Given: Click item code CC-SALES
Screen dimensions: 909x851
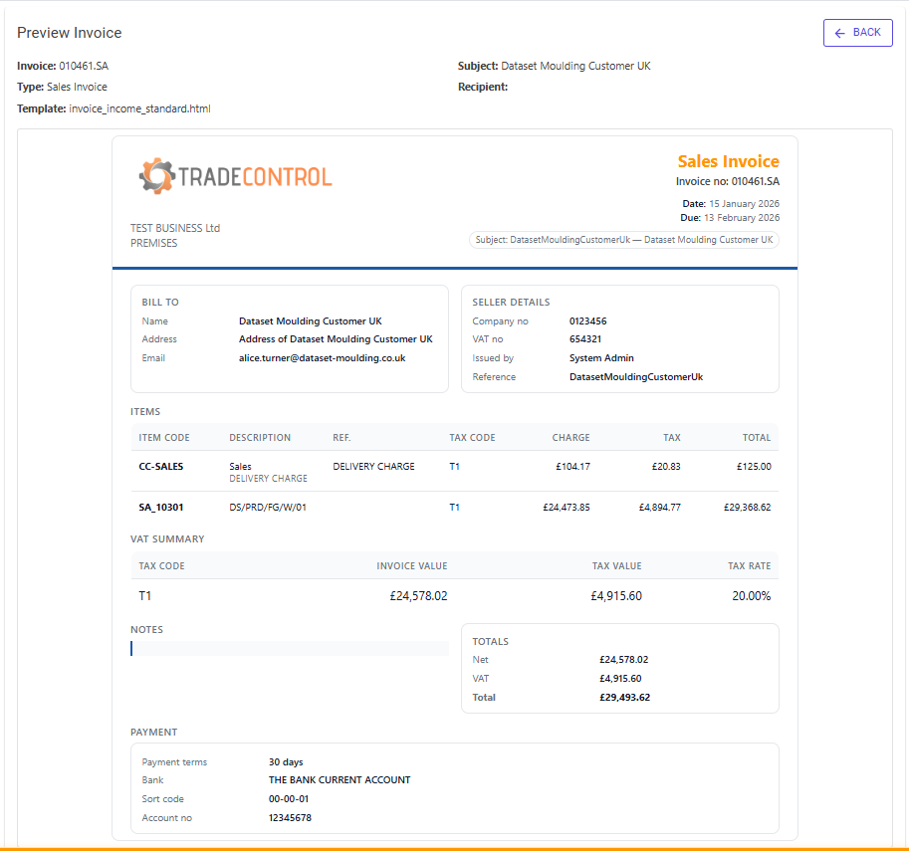Looking at the screenshot, I should point(160,466).
